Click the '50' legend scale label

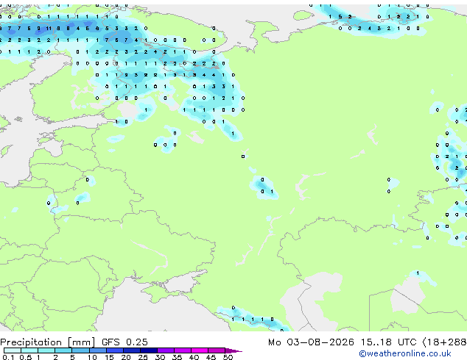click(228, 357)
